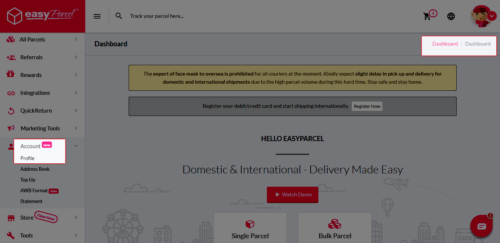Image resolution: width=500 pixels, height=243 pixels.
Task: Click the easyParcel logo
Action: (42, 16)
